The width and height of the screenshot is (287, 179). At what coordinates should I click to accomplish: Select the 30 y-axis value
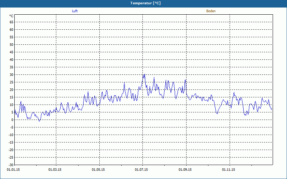11,75
